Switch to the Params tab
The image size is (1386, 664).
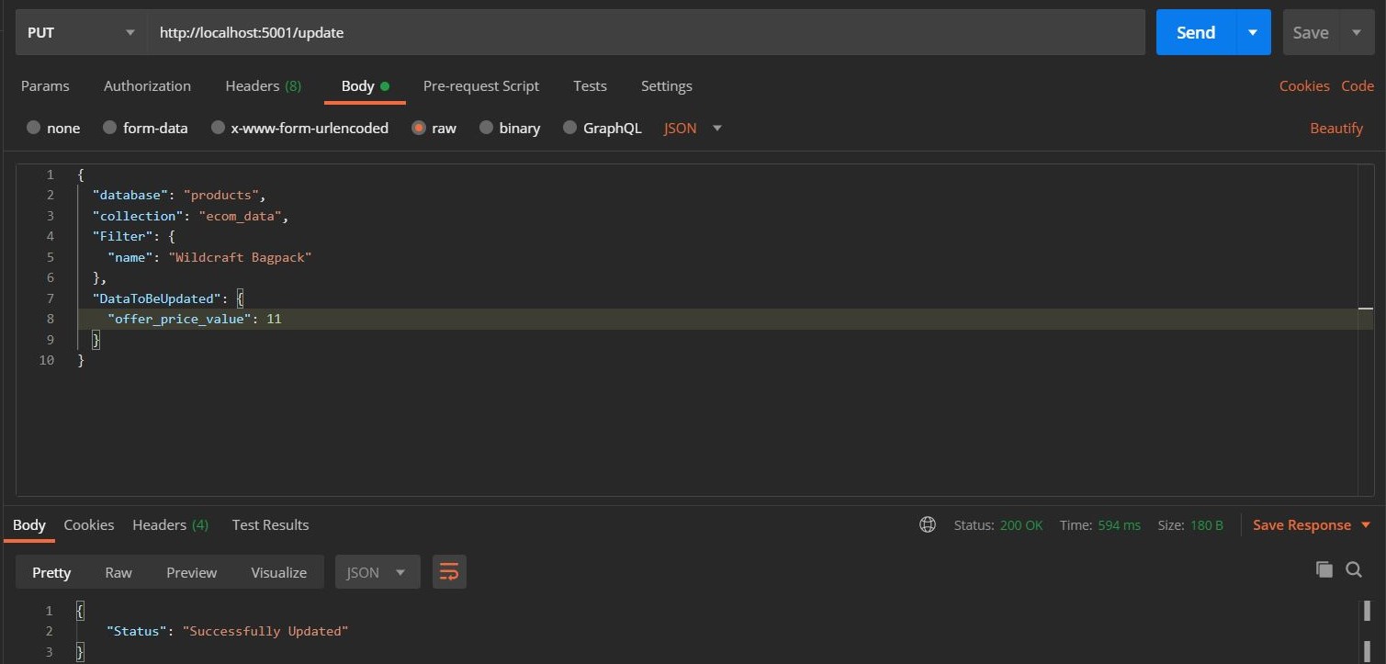tap(45, 85)
